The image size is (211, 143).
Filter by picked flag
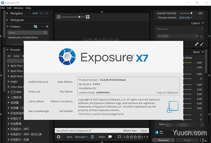tap(110, 137)
